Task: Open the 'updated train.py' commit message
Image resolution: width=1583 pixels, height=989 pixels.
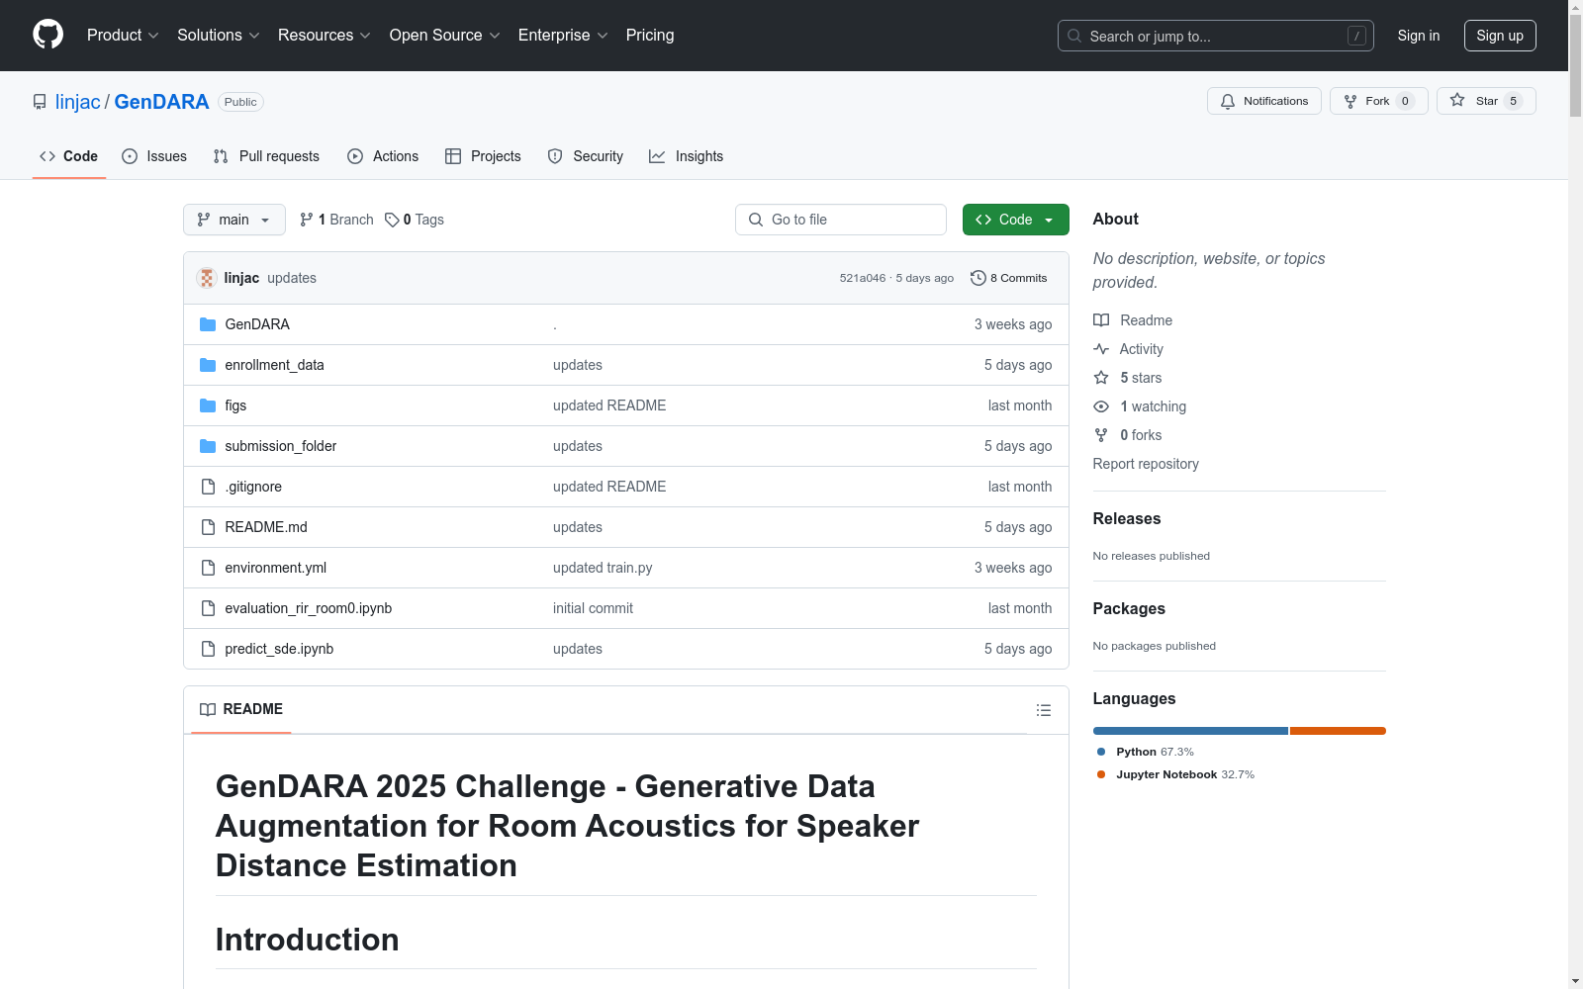Action: click(x=603, y=568)
